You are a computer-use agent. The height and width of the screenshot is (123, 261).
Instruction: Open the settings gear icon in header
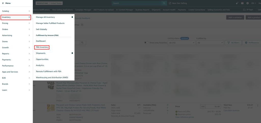[247, 3]
